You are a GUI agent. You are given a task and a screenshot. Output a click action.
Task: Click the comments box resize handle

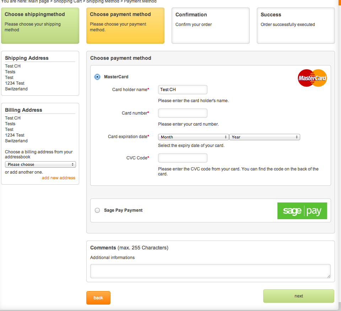[329, 276]
